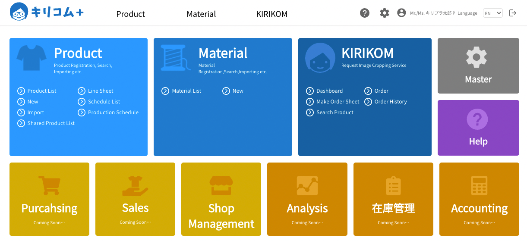Click the キリコム+ logo

tap(47, 13)
